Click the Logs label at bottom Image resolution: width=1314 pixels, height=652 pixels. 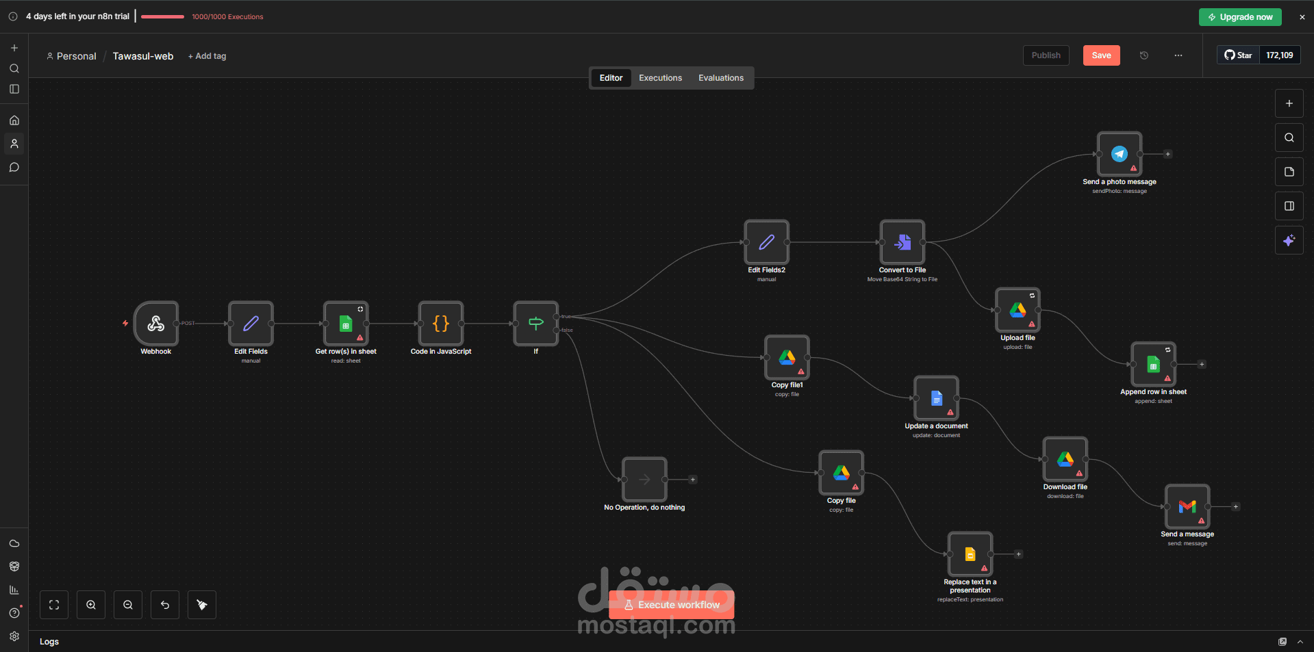click(x=49, y=642)
